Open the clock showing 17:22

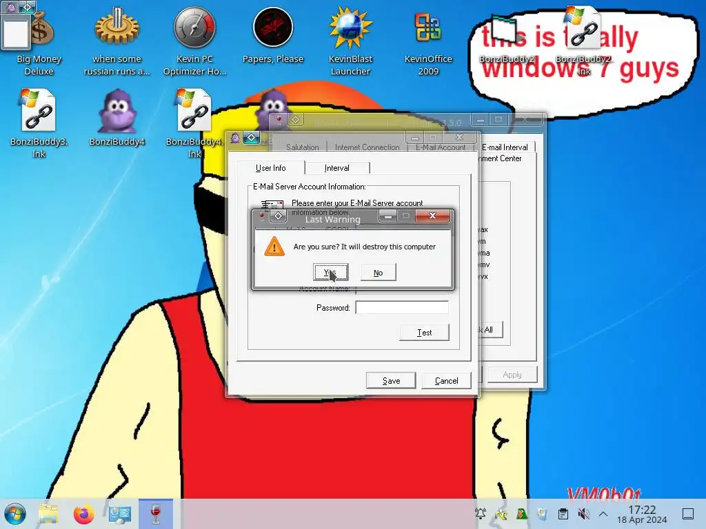pyautogui.click(x=642, y=514)
